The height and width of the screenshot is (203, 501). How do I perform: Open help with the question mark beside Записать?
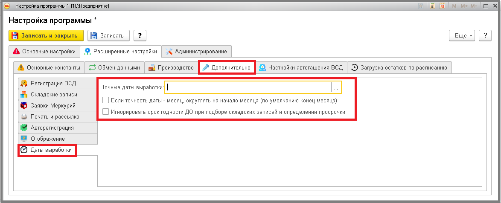[x=140, y=35]
